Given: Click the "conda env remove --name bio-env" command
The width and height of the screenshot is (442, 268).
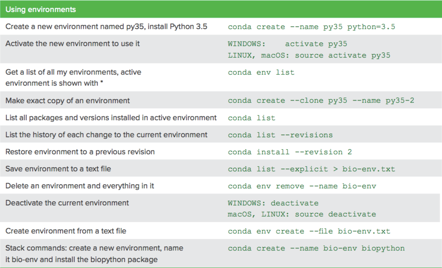Looking at the screenshot, I should pyautogui.click(x=302, y=186).
